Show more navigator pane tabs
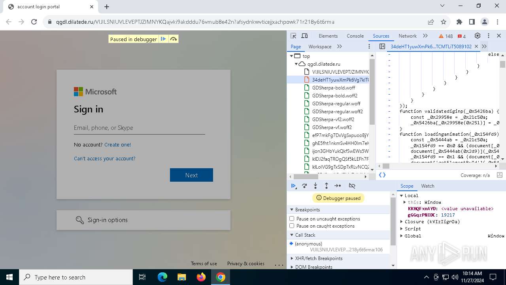 tap(340, 46)
